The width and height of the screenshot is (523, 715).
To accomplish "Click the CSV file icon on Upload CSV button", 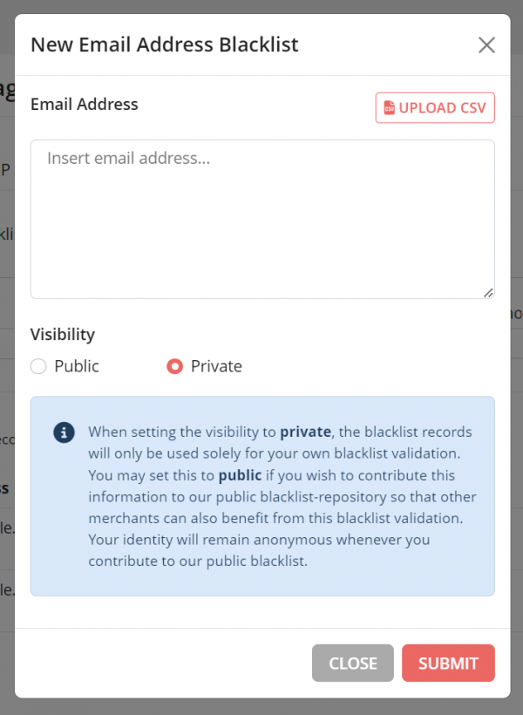I will (x=389, y=108).
